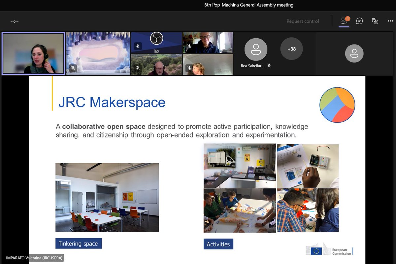Click muted mic icon beside Rea Sakellar name
Image resolution: width=396 pixels, height=264 pixels.
click(269, 66)
